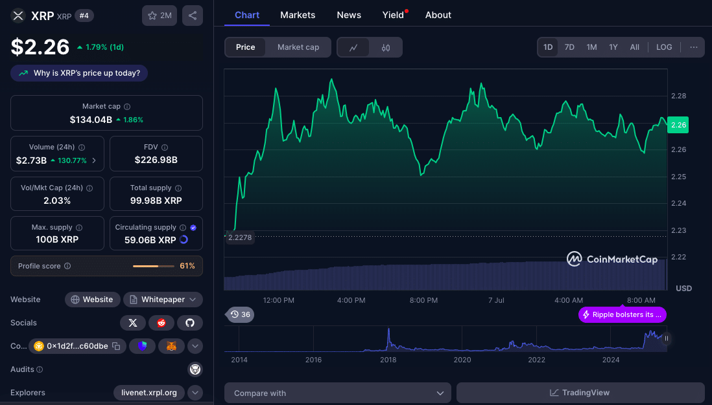This screenshot has width=712, height=405.
Task: Open the share icon button
Action: pos(193,16)
